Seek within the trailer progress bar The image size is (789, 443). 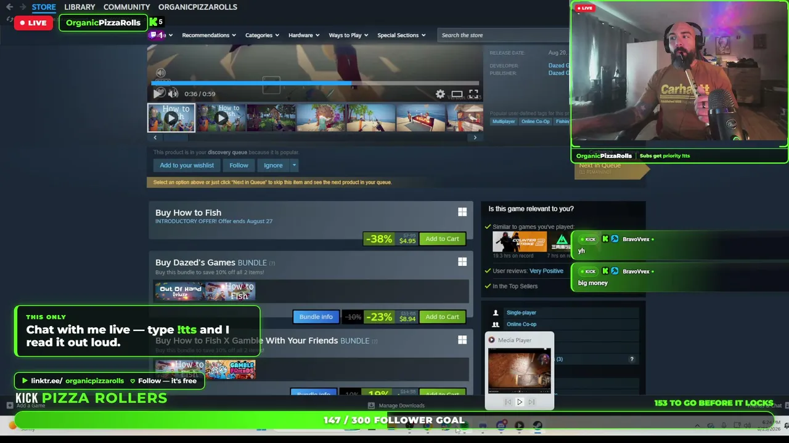click(315, 83)
